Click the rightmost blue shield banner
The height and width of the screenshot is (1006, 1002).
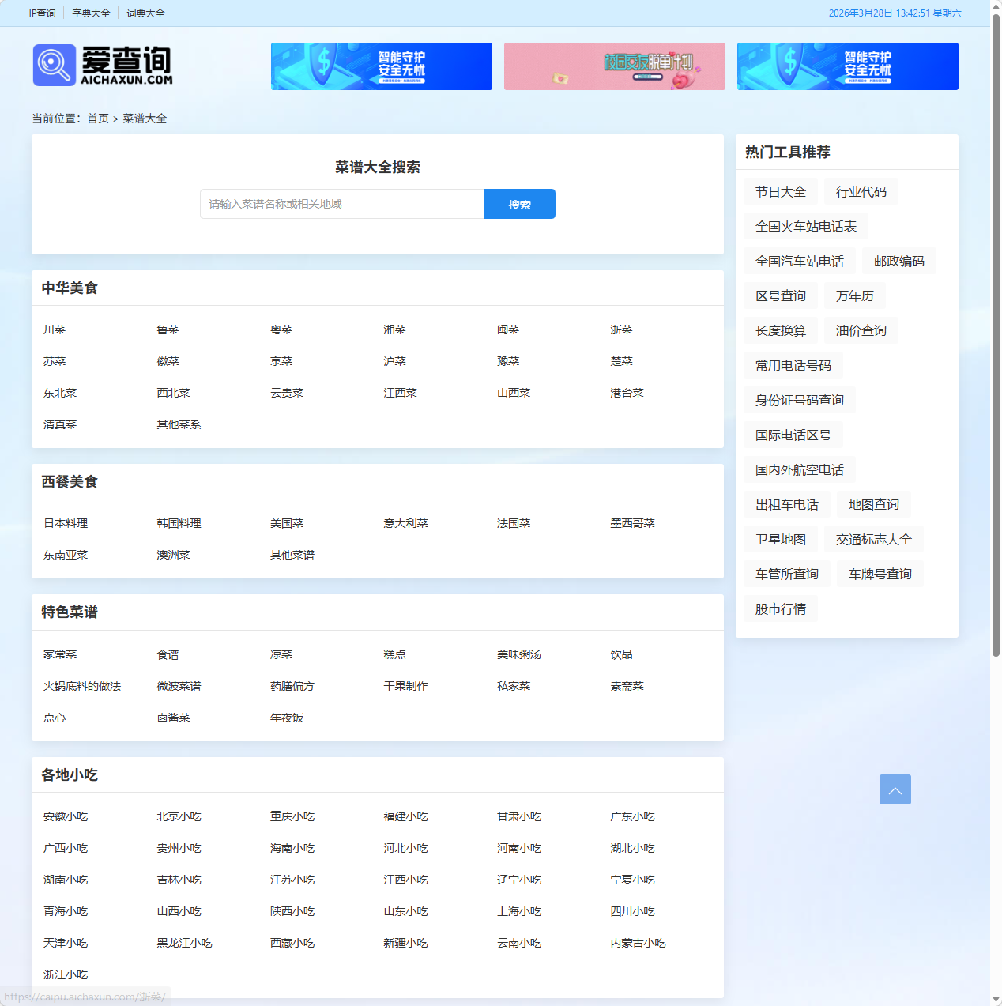(847, 66)
